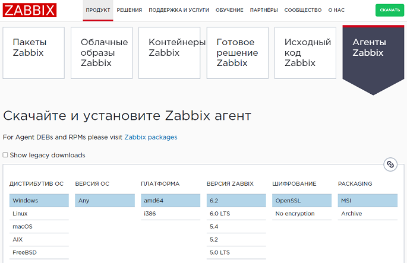The height and width of the screenshot is (263, 407).
Task: Click the Zabbix logo
Action: (30, 10)
